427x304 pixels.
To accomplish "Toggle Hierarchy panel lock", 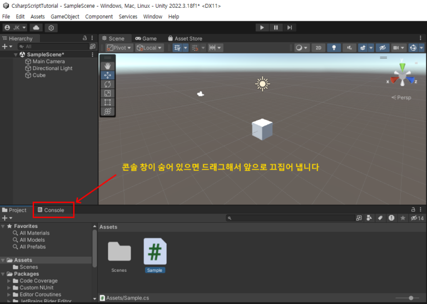I will (85, 38).
